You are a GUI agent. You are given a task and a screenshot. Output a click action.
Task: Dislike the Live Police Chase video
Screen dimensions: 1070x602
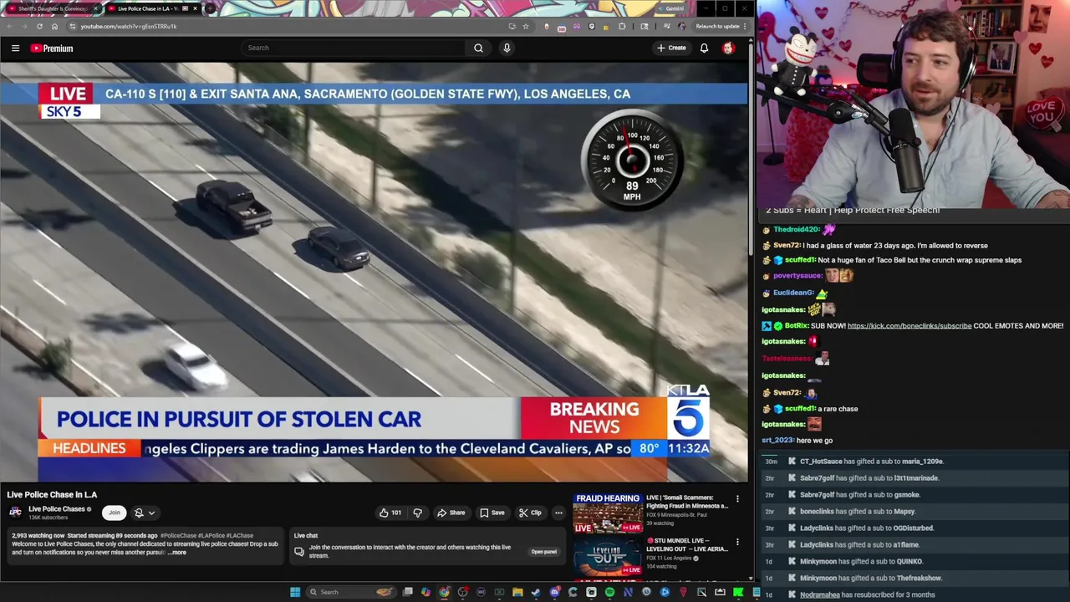coord(417,513)
